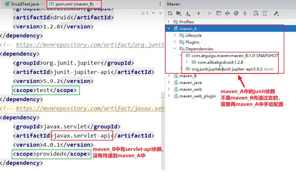The height and width of the screenshot is (172, 296).
Task: Expand com.alibaba:druid:1.2.8 dependency
Action: [187, 62]
